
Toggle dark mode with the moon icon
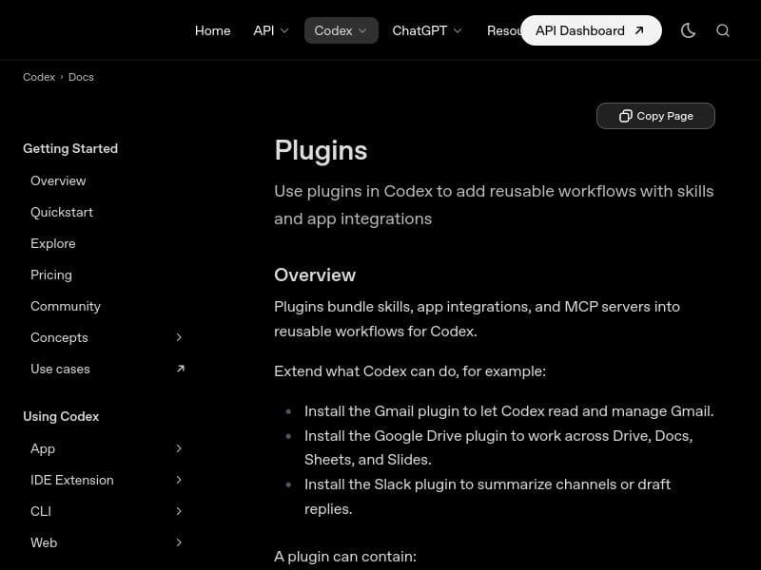(x=688, y=30)
